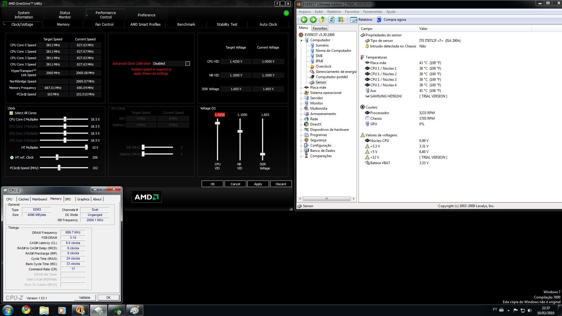Click the CPU VID voltage slider handle
The image size is (562, 316).
(217, 123)
